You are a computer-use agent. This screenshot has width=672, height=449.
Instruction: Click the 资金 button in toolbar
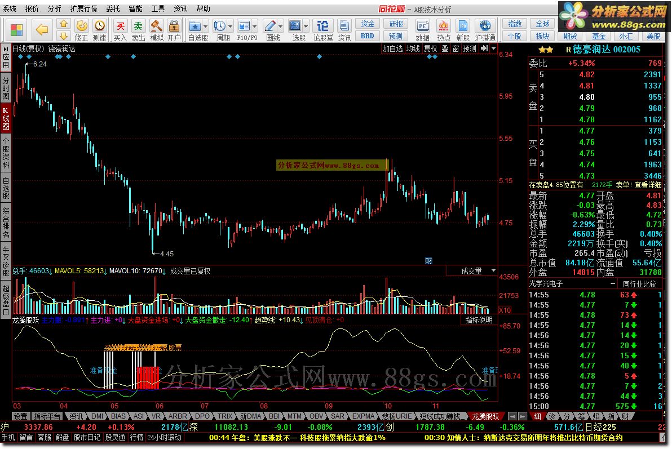[x=367, y=24]
